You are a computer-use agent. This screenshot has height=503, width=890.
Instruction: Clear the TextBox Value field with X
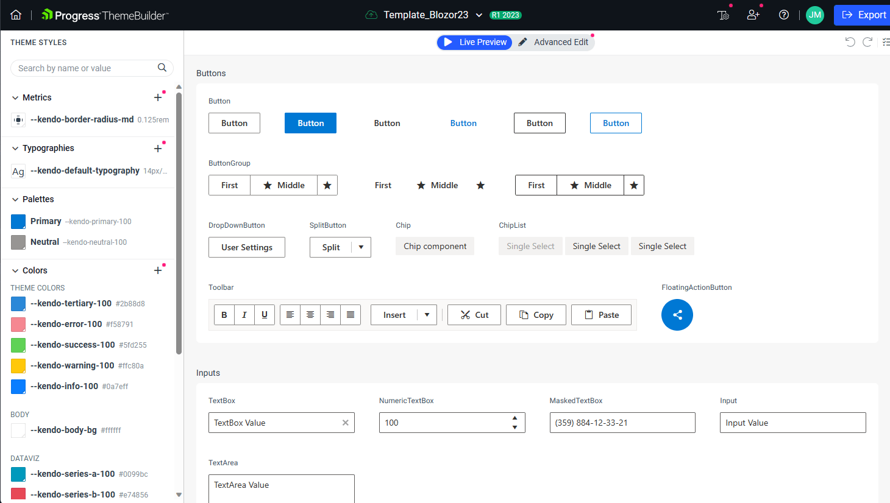[346, 423]
